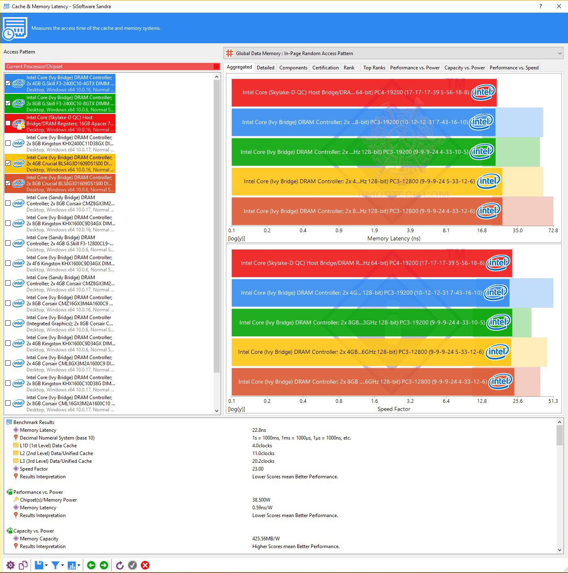Open the options gear in the bottom toolbar
Image resolution: width=568 pixels, height=573 pixels.
click(11, 565)
